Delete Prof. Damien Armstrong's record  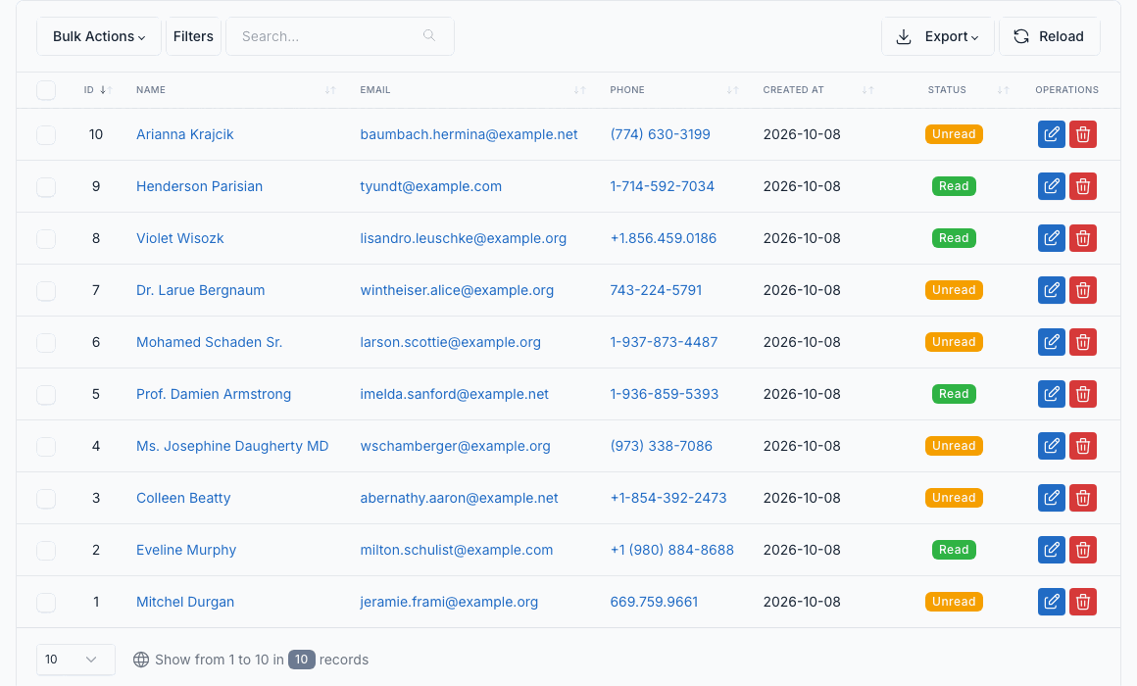[x=1083, y=395]
